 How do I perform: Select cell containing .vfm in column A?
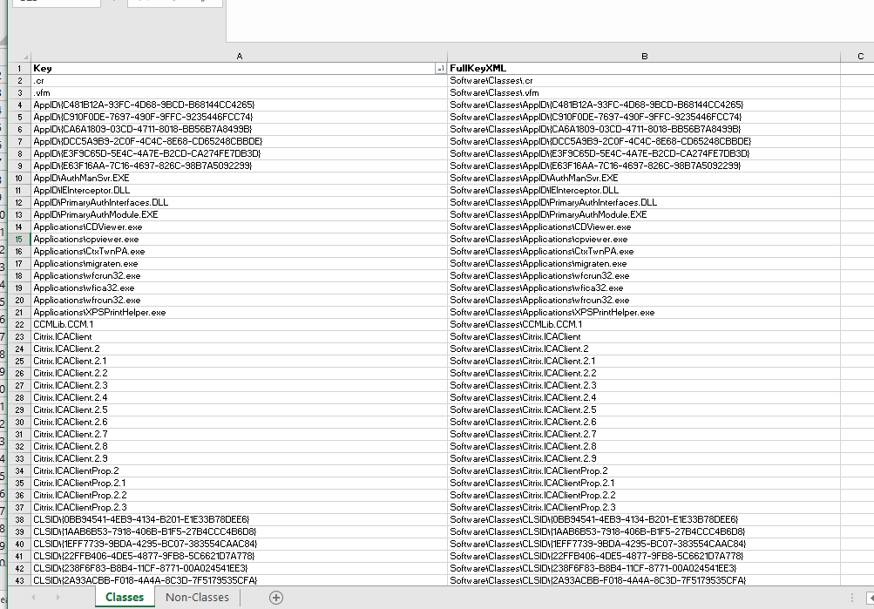point(239,93)
